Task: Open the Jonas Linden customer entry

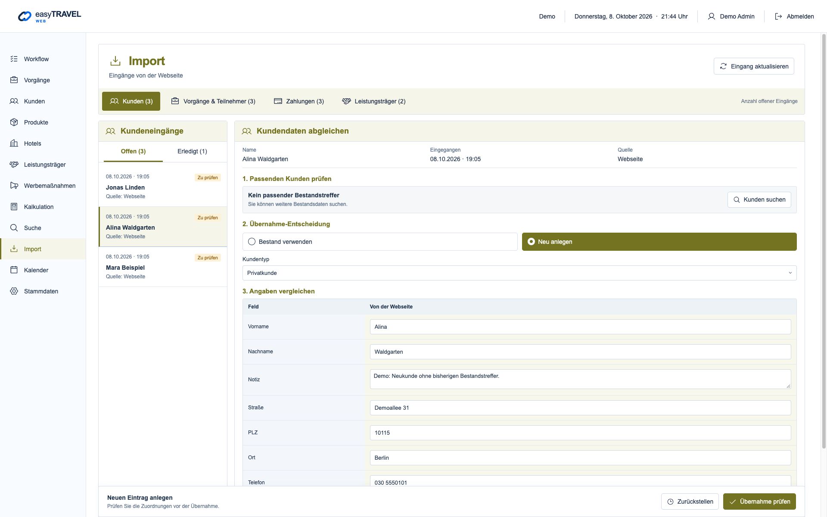Action: [x=163, y=187]
